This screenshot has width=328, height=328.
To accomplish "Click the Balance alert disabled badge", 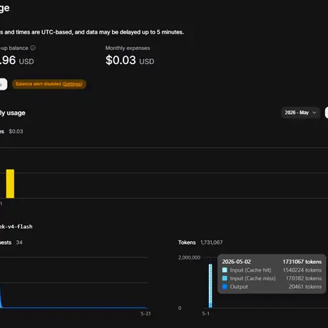I will click(49, 84).
